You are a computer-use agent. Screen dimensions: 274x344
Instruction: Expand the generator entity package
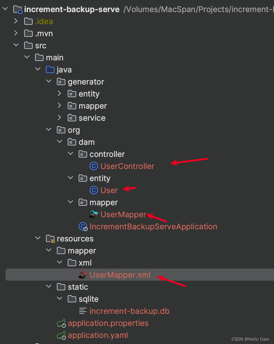59,94
